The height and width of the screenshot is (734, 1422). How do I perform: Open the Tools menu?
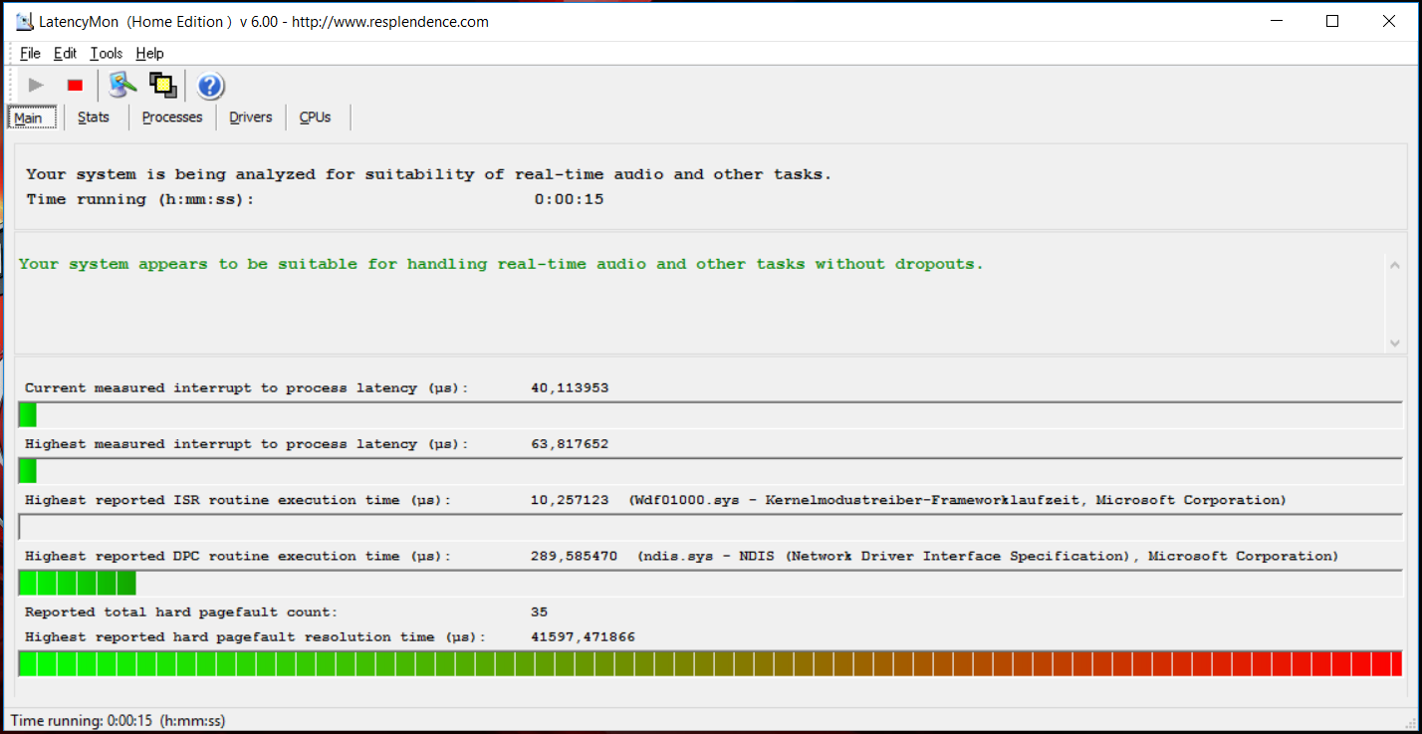[x=107, y=54]
